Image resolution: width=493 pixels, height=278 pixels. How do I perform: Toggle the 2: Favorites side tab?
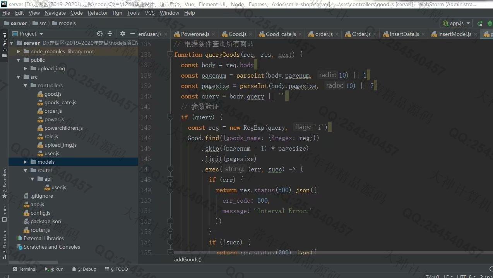click(4, 184)
